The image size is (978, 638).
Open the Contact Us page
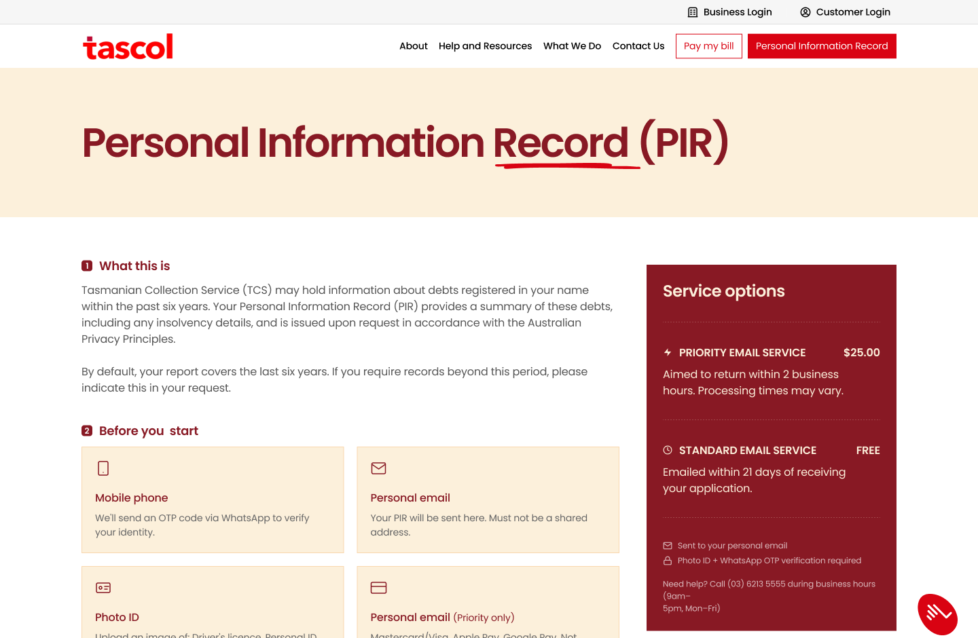tap(638, 46)
